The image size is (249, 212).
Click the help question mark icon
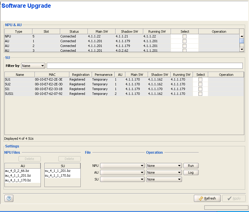coord(9,199)
